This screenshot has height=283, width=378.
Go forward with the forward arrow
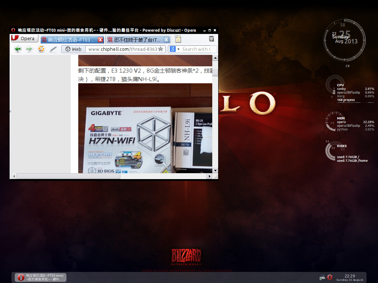pos(29,49)
